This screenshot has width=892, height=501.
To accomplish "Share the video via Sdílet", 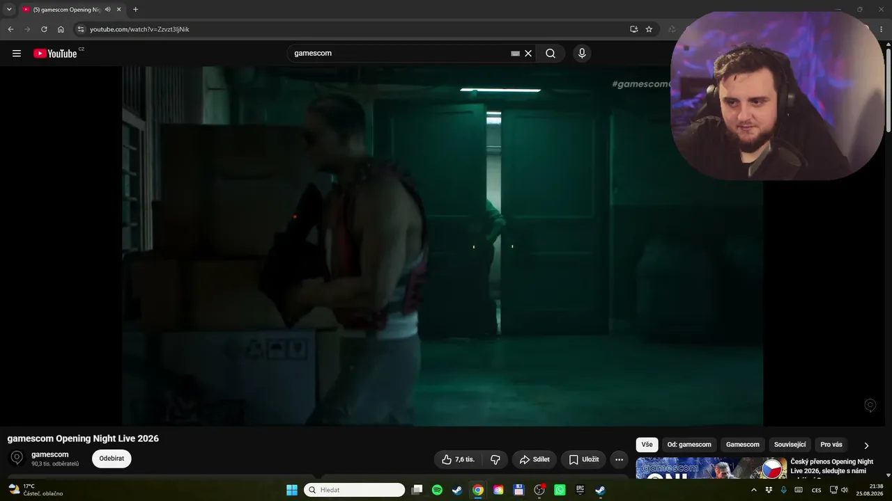I will 535,459.
